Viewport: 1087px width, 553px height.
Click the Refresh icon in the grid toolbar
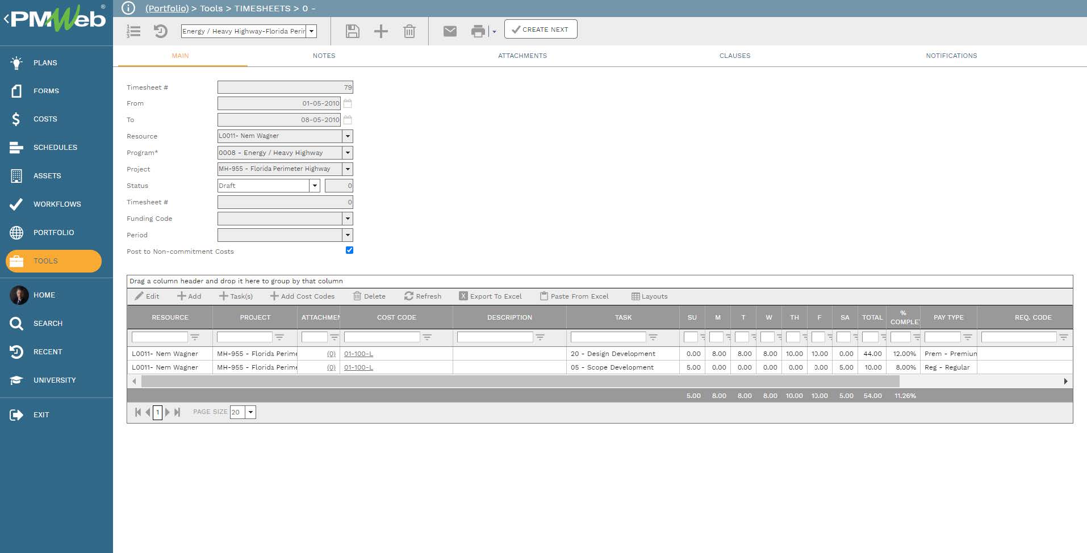coord(423,296)
